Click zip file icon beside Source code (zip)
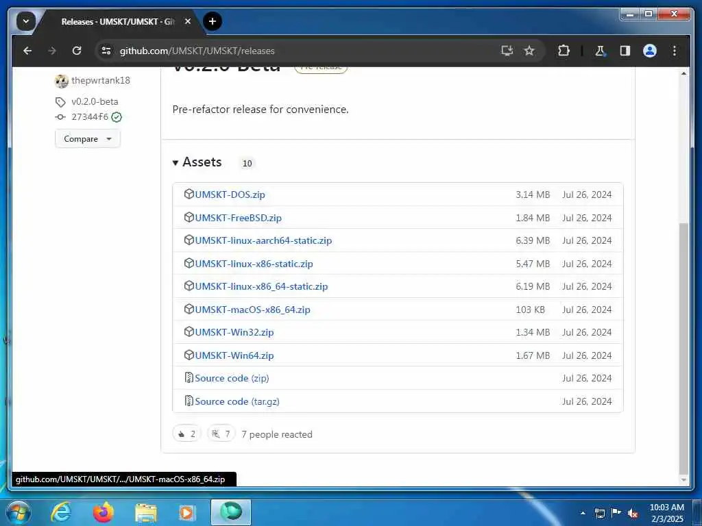 point(189,378)
